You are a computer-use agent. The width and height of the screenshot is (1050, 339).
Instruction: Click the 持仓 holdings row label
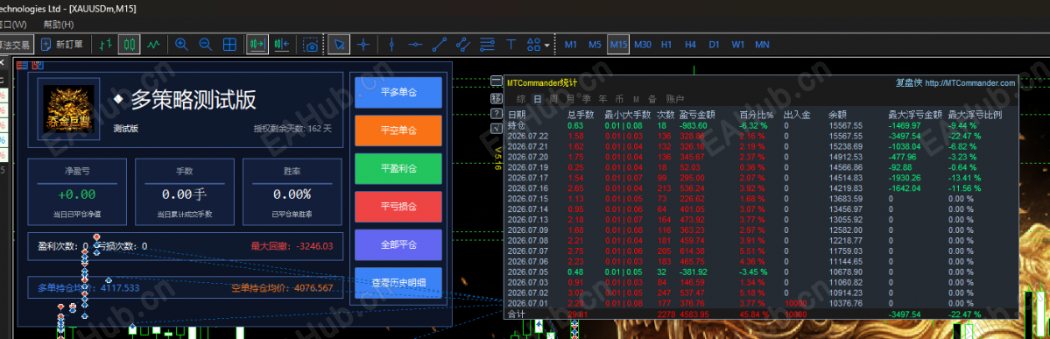[517, 125]
